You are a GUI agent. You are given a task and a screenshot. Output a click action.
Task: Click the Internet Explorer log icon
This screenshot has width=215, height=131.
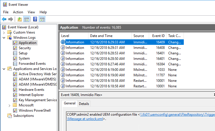coord(15,95)
